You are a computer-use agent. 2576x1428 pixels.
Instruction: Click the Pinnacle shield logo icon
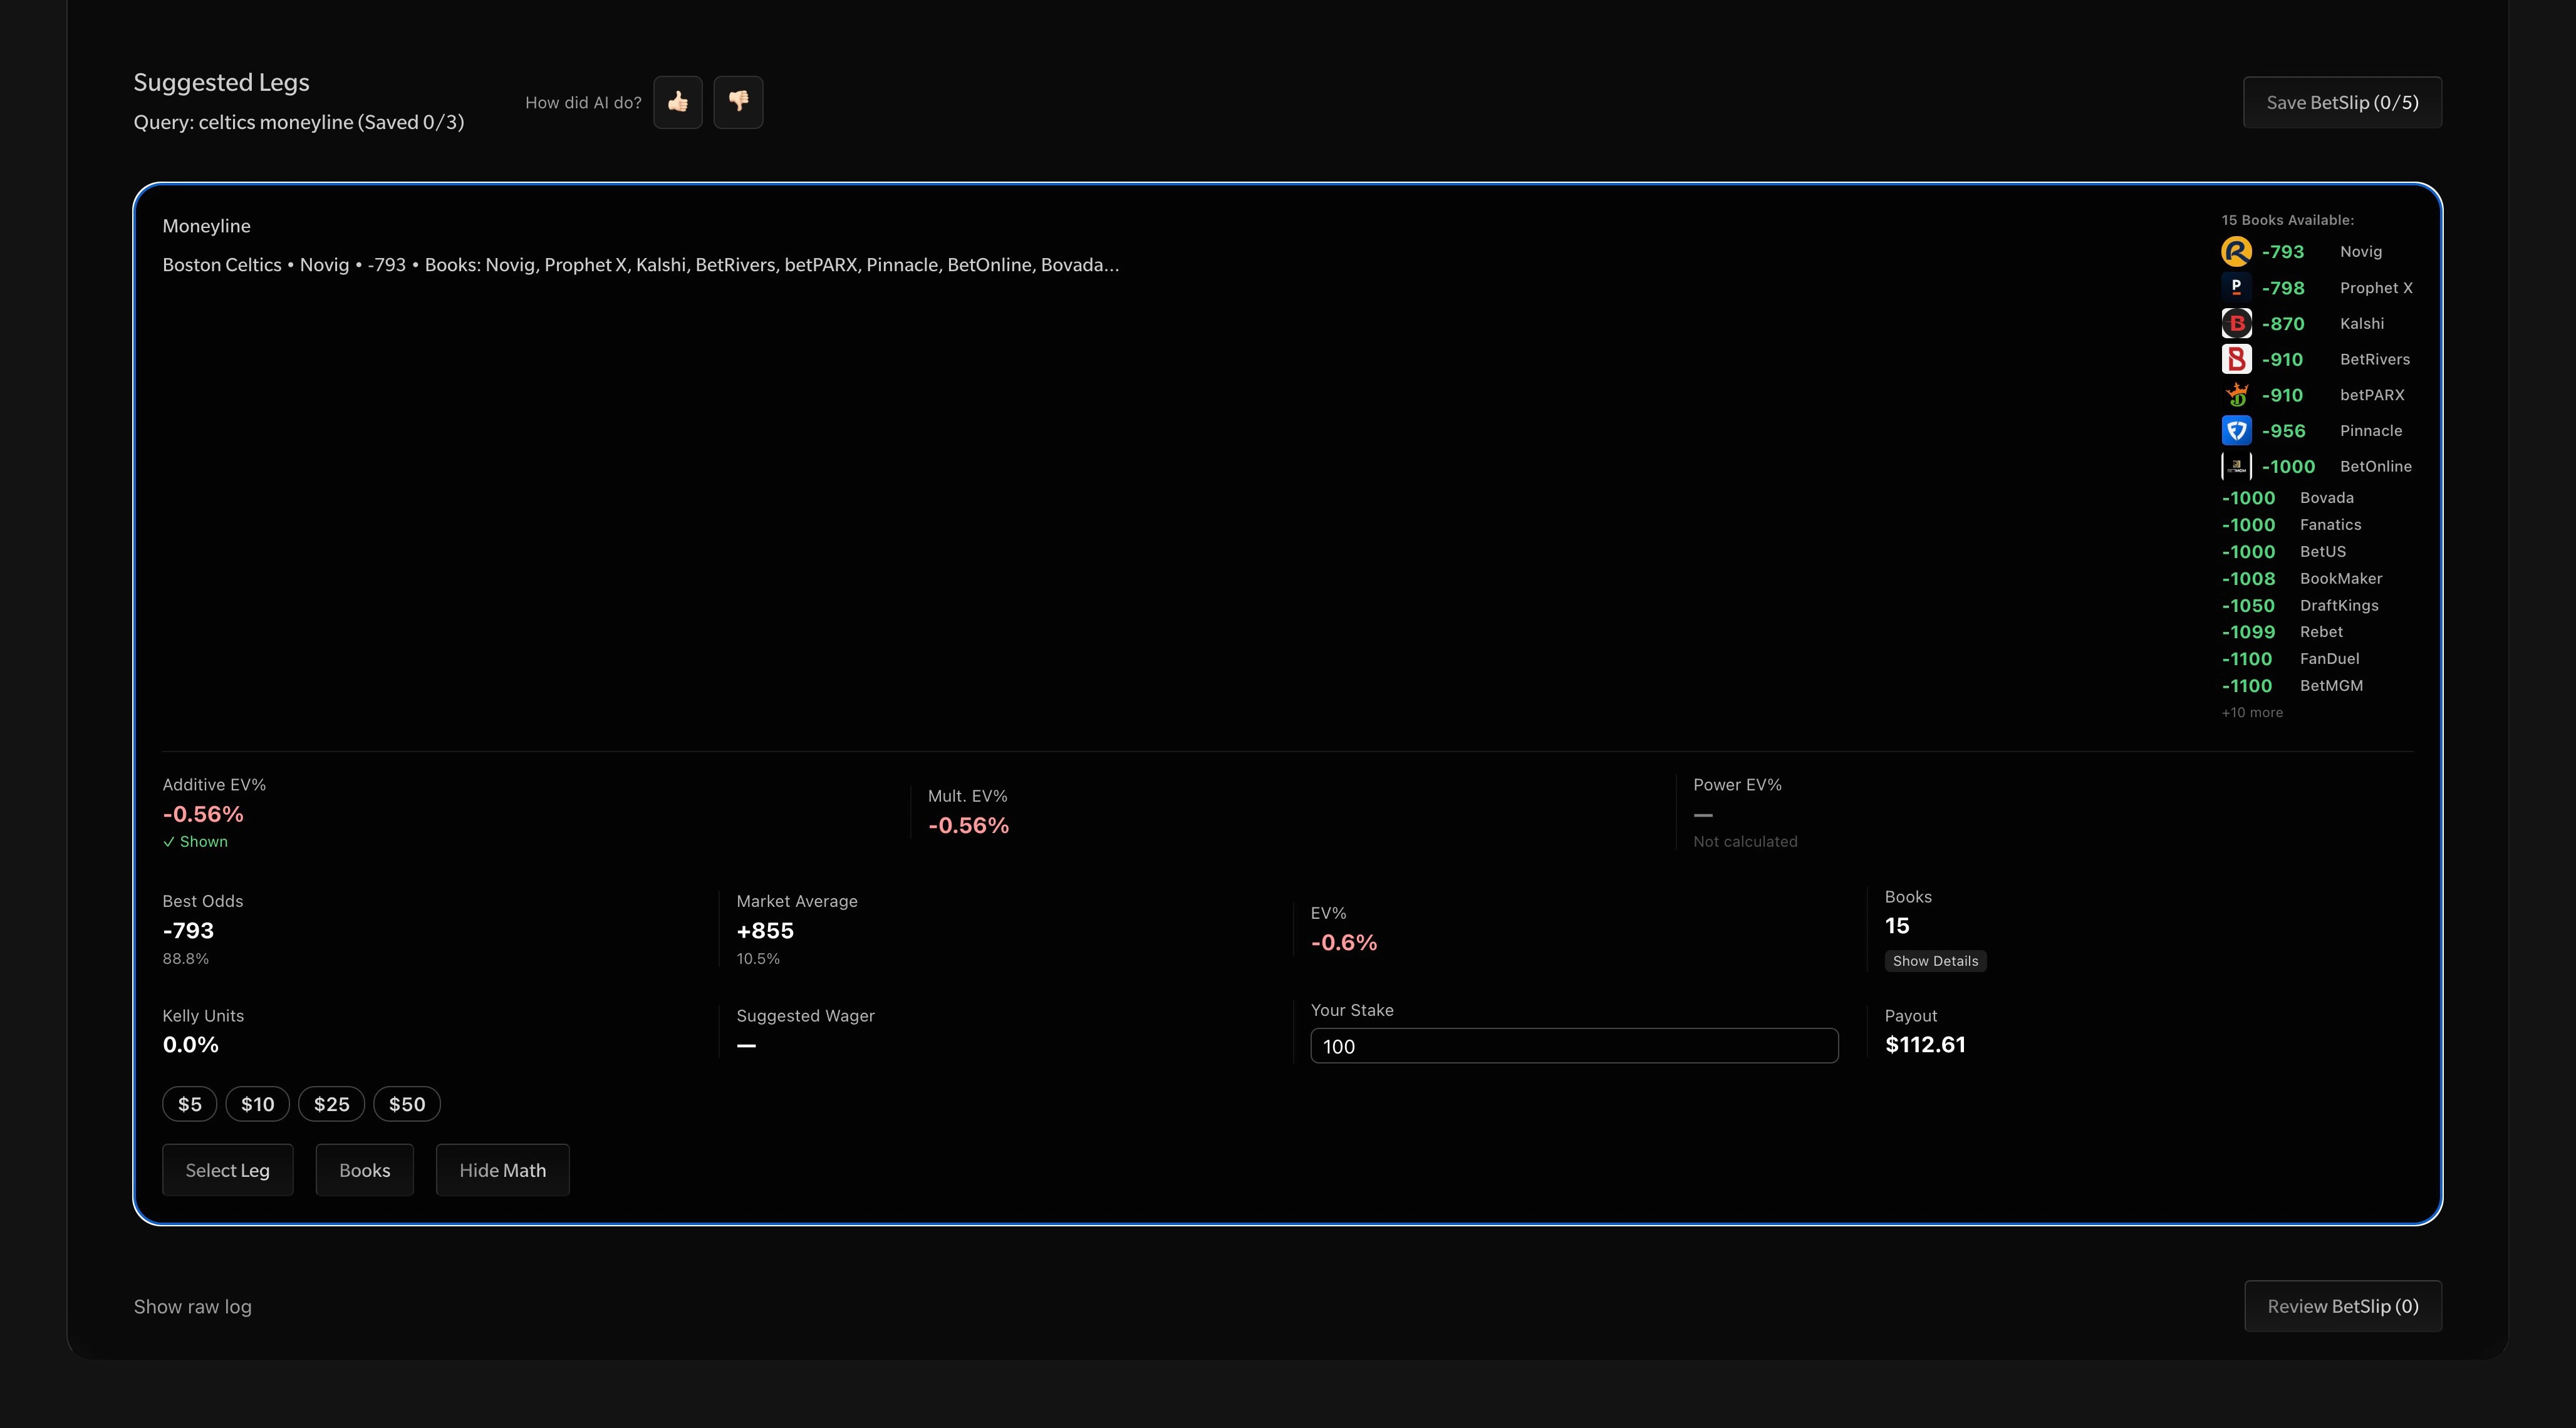tap(2236, 431)
